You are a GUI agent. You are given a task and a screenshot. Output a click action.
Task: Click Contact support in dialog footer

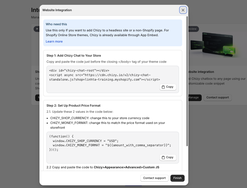(x=154, y=178)
